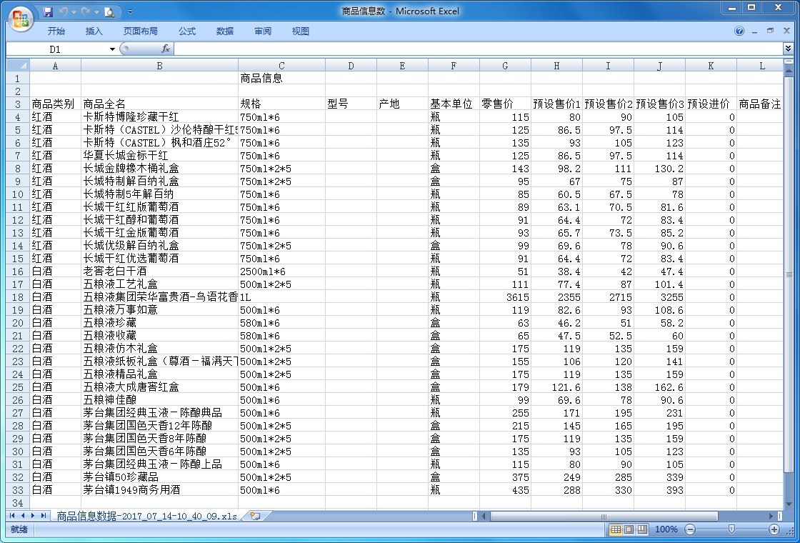The height and width of the screenshot is (543, 800).
Task: Click the Print Preview icon
Action: pos(109,11)
